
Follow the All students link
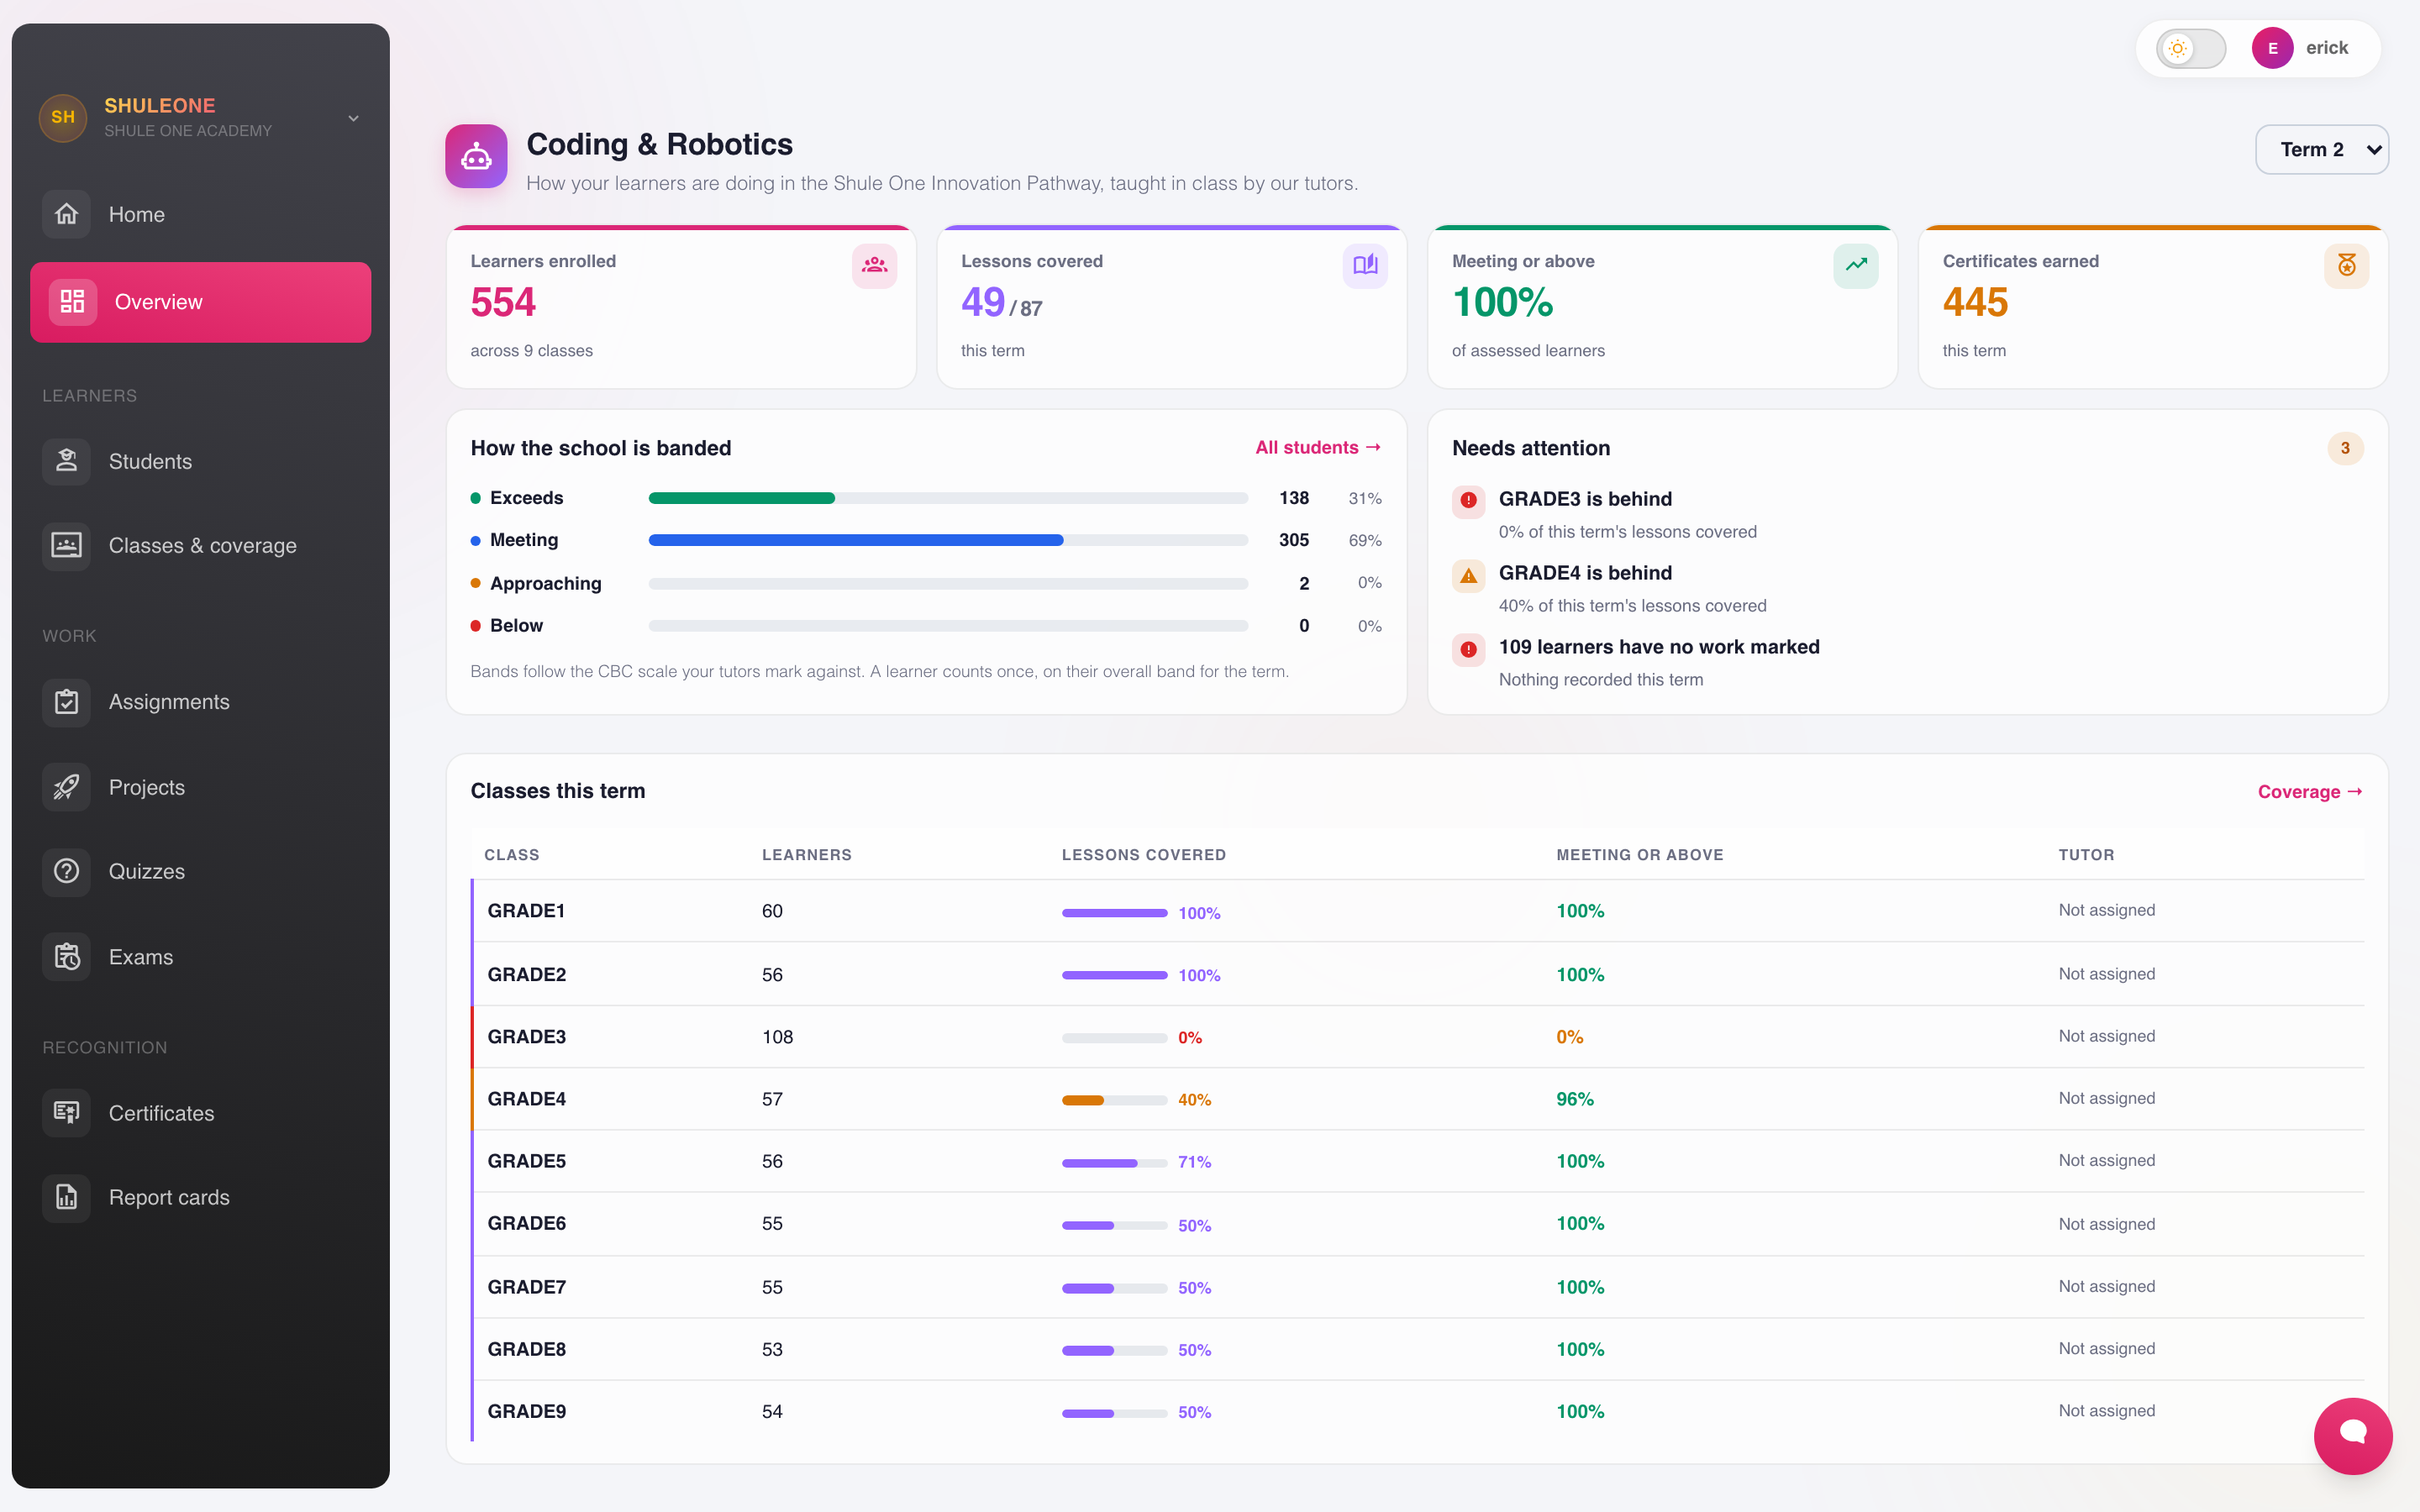click(1318, 447)
